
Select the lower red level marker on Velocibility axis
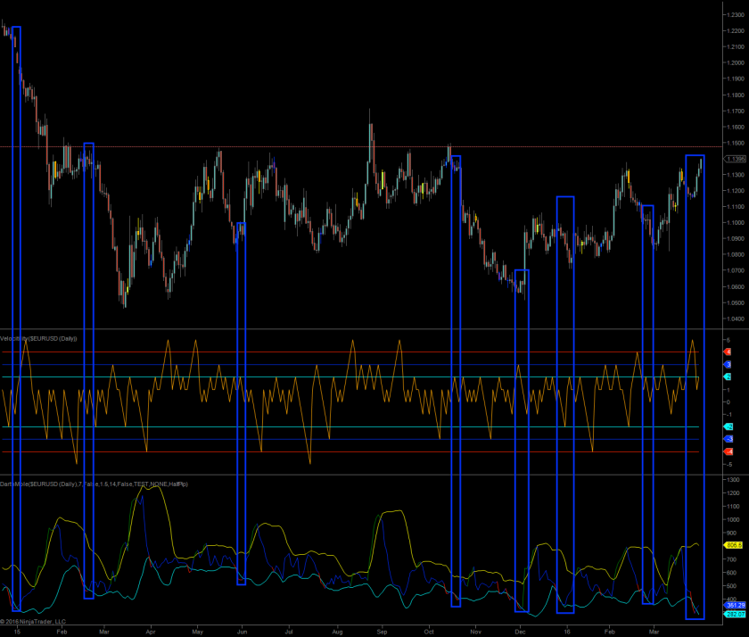(x=728, y=452)
